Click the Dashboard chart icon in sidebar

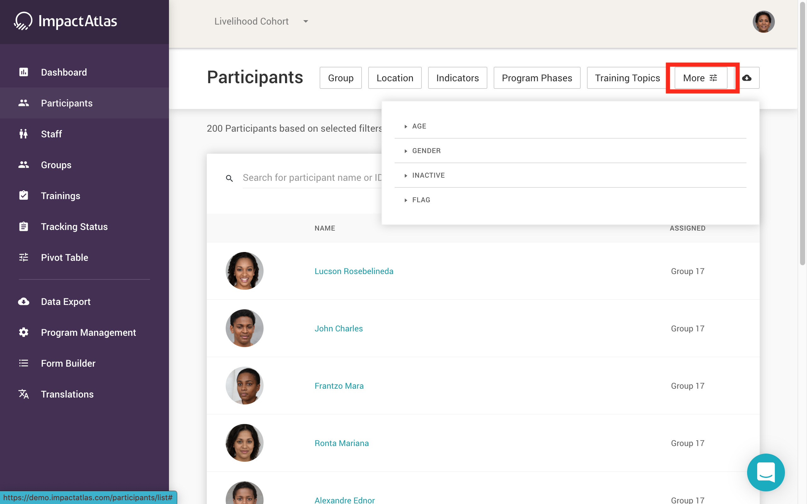23,72
